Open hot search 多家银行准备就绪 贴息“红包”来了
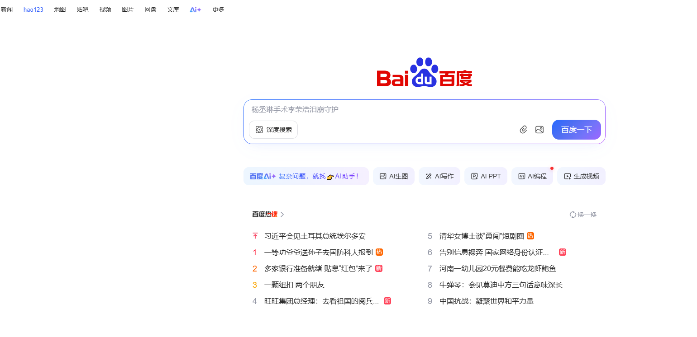 319,268
